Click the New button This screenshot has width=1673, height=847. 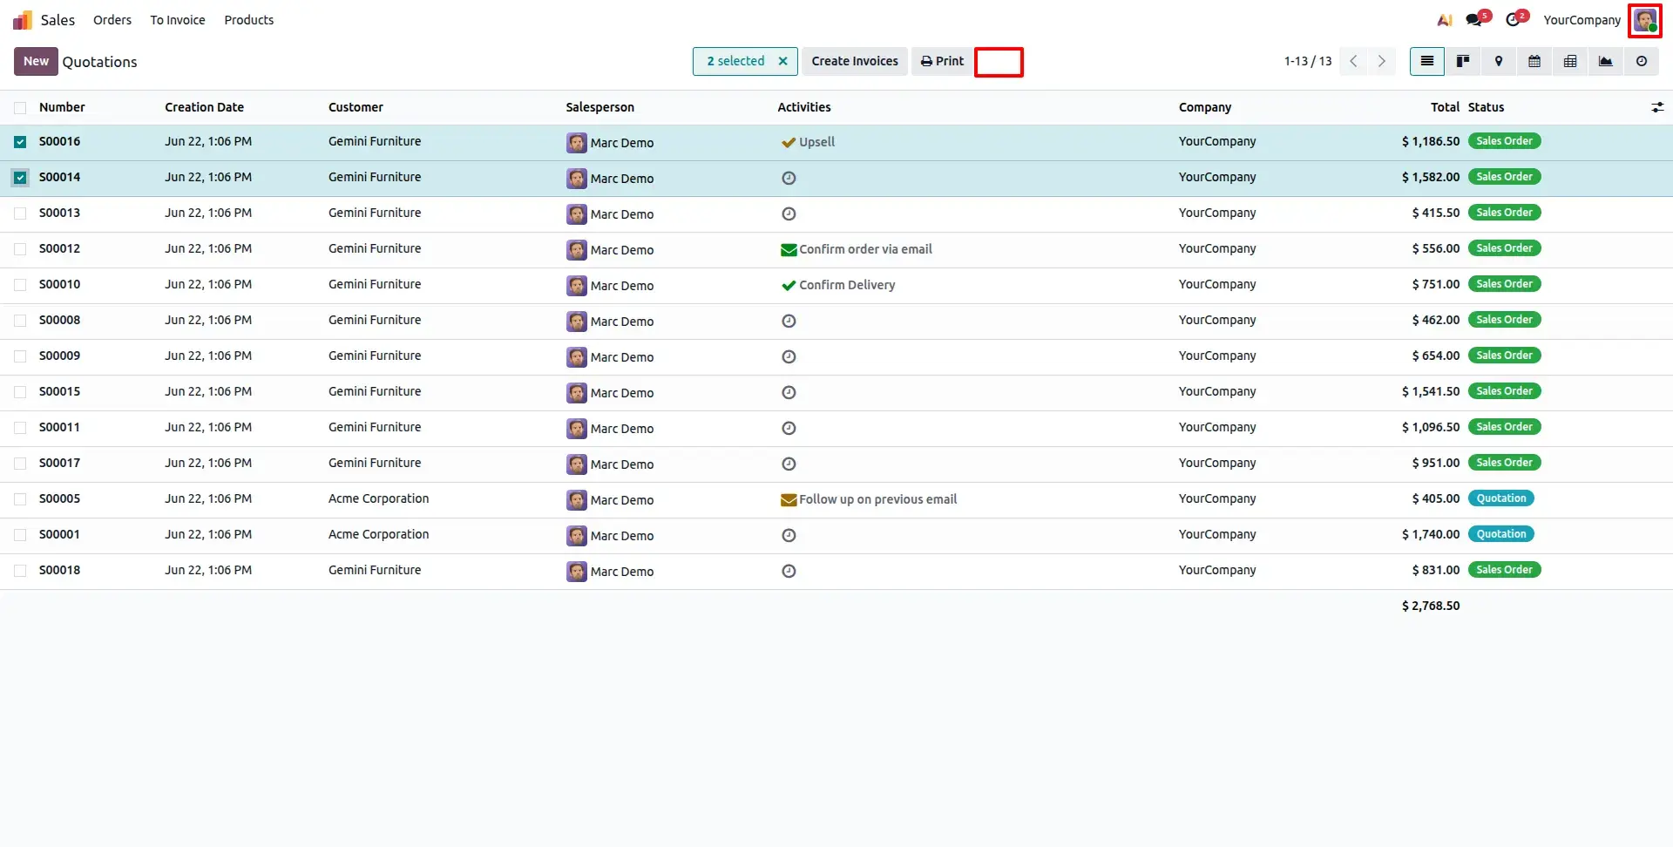coord(36,61)
